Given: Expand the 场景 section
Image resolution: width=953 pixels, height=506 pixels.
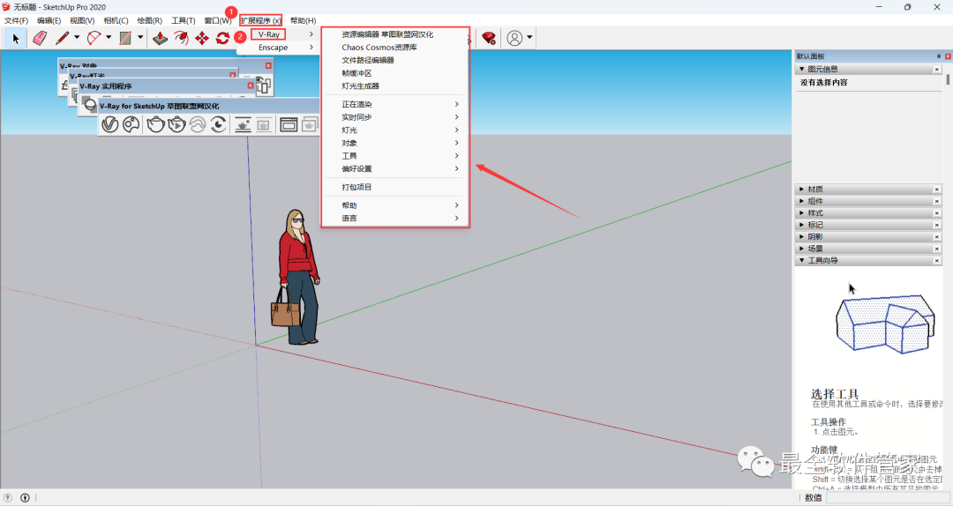Looking at the screenshot, I should pyautogui.click(x=801, y=249).
